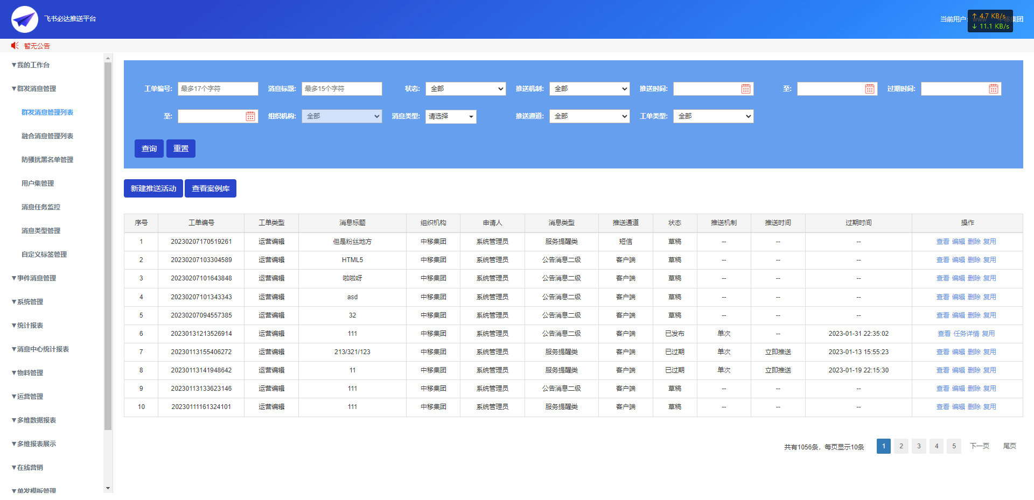Open 消息任务监控 page
Screen dimensions: 1034x500
coord(41,207)
